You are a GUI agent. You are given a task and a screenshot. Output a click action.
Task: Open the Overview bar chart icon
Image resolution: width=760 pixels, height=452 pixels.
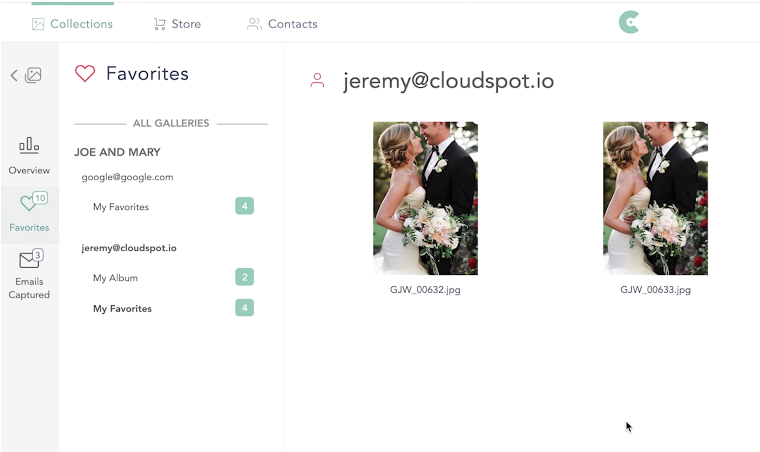point(29,145)
